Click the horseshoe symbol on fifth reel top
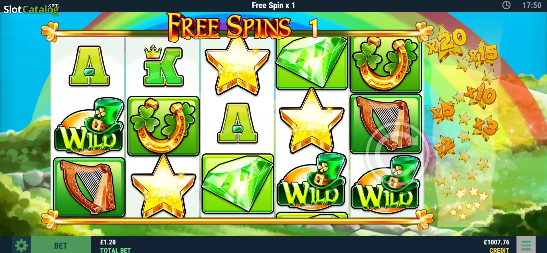Viewport: 547px width, 253px height. tap(386, 64)
